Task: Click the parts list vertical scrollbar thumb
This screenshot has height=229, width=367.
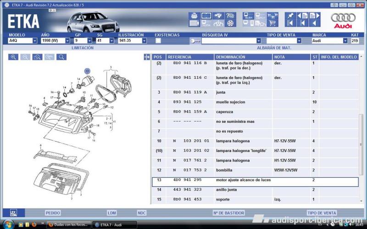Action: click(361, 144)
